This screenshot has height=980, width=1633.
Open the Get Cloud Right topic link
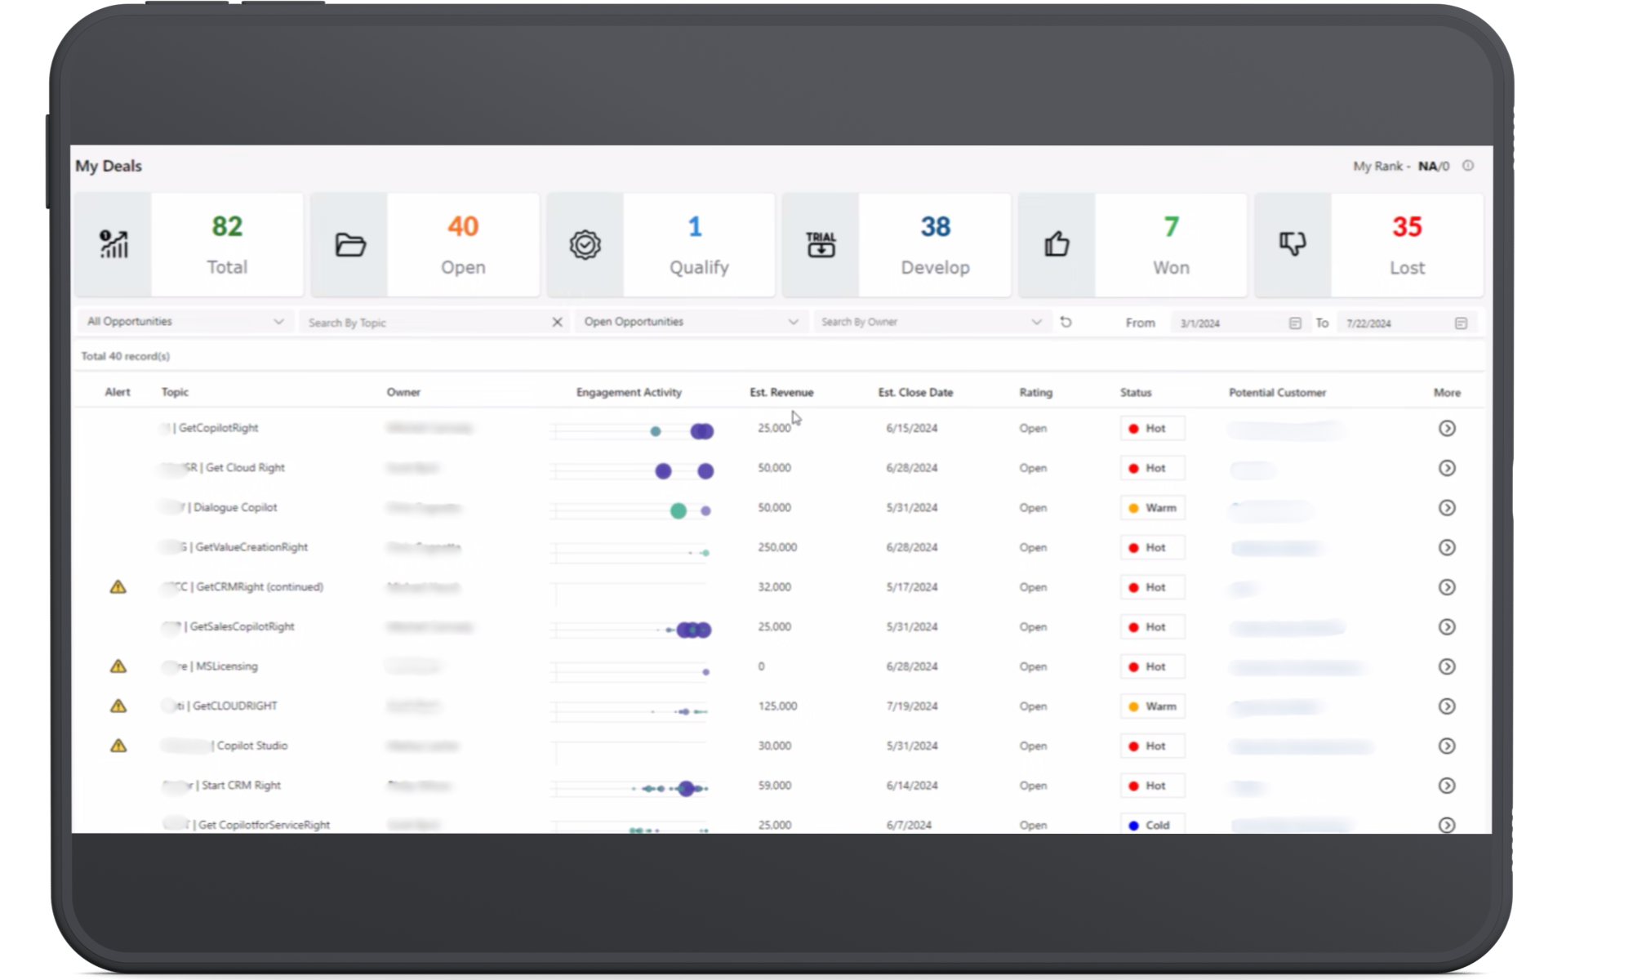point(244,468)
